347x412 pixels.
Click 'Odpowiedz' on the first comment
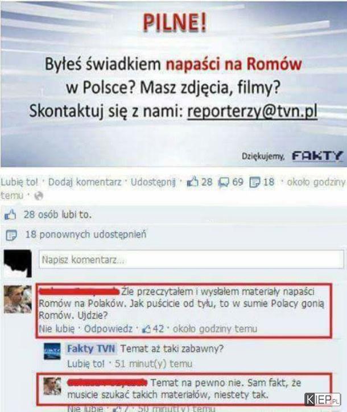[x=108, y=329]
